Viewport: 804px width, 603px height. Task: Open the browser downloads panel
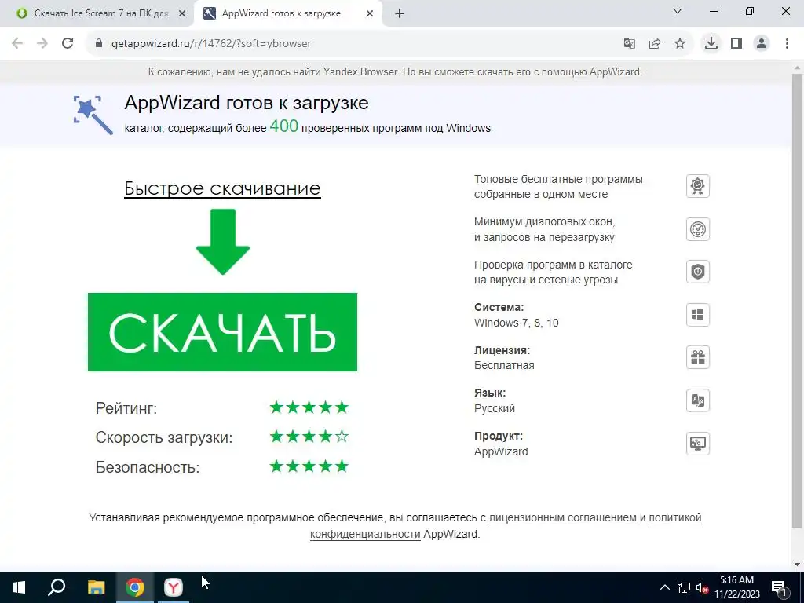(711, 44)
